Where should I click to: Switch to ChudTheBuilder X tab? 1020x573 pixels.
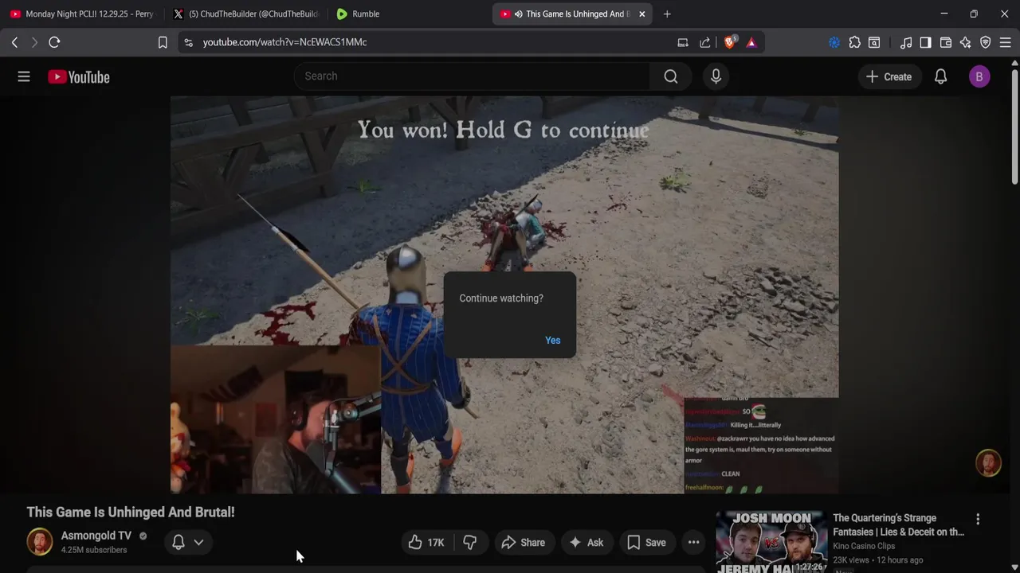(x=245, y=14)
